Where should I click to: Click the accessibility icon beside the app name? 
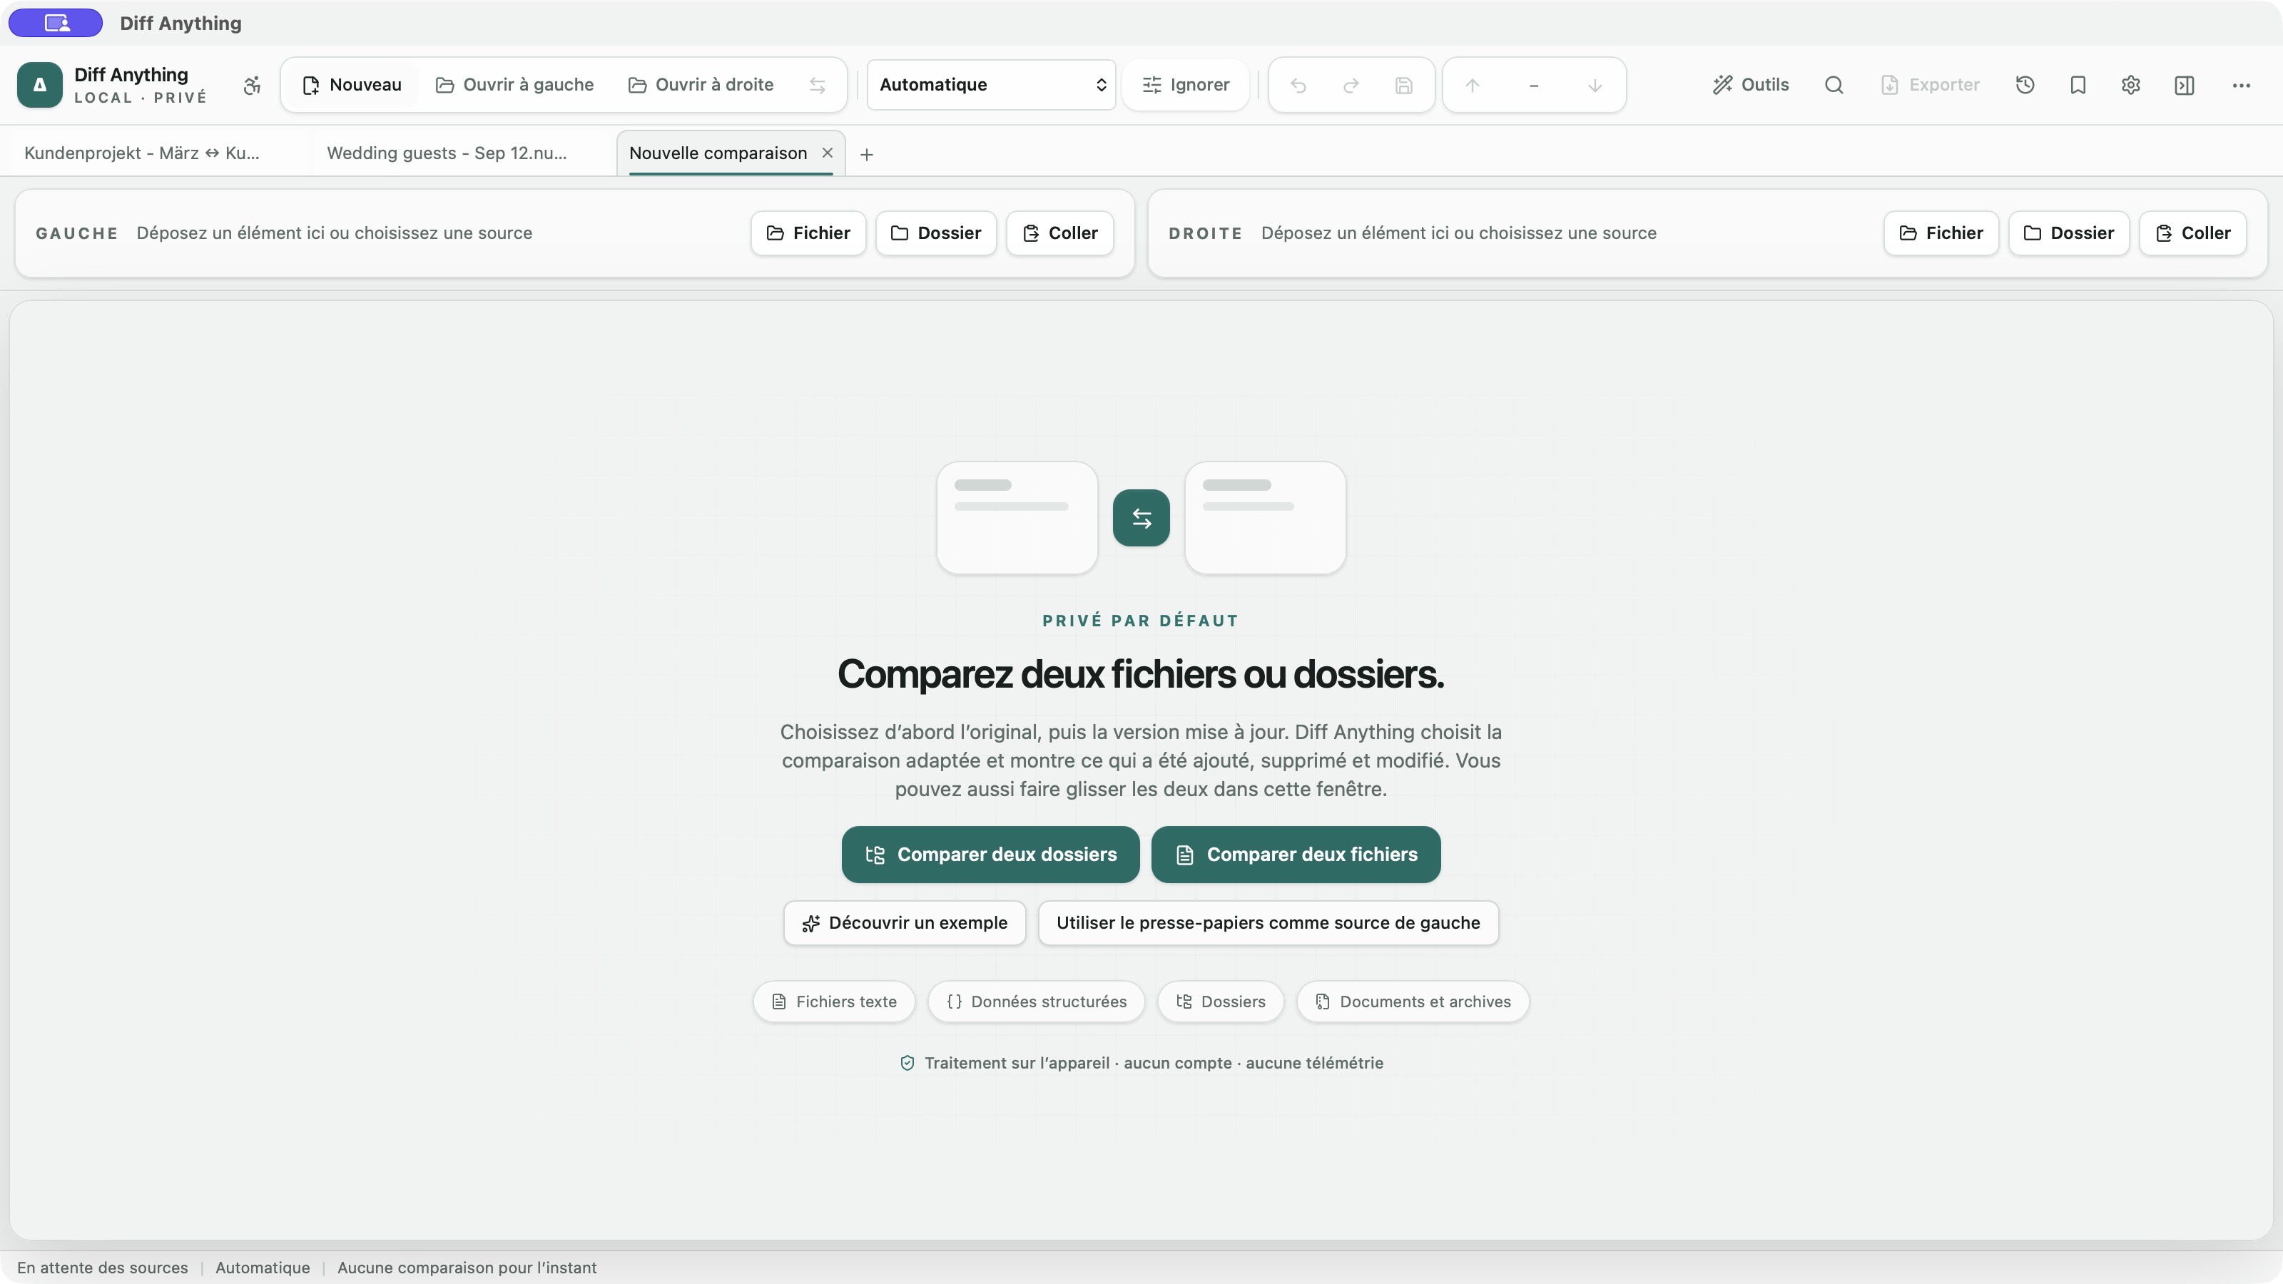tap(252, 85)
